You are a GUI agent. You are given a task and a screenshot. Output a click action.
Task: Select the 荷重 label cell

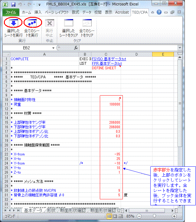[x=44, y=104]
